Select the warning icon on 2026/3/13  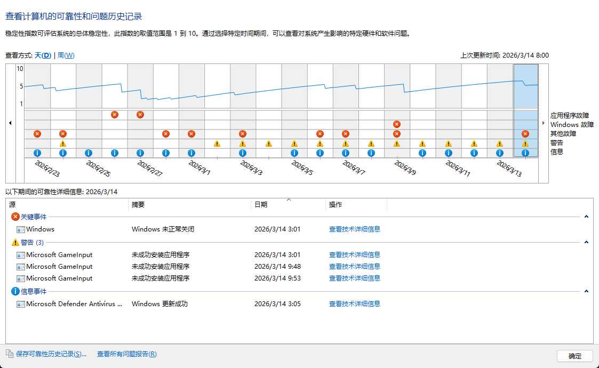(500, 143)
